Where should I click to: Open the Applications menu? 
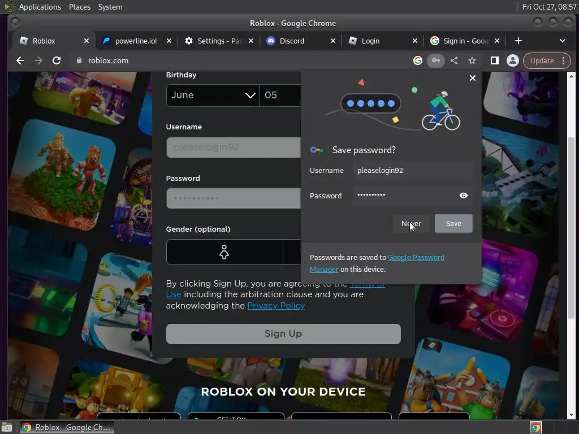pos(40,7)
